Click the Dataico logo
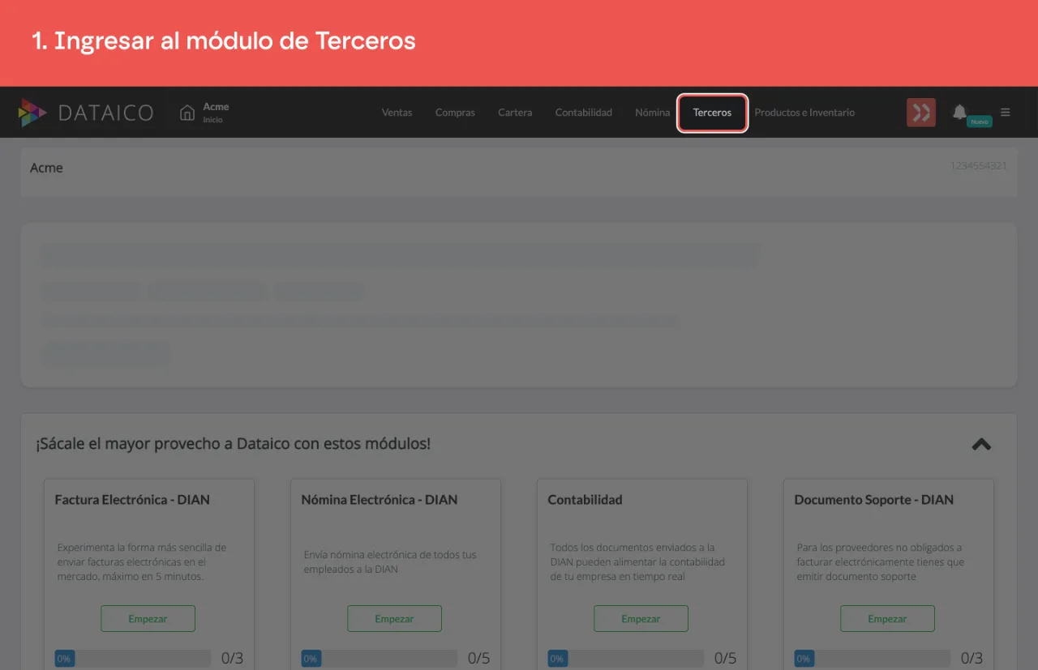1038x670 pixels. tap(86, 113)
